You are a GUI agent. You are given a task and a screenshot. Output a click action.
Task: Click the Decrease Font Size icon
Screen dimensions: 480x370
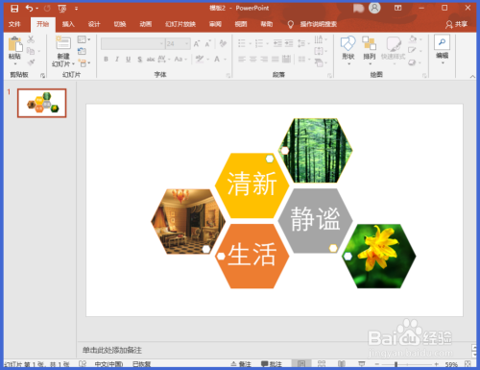[207, 43]
